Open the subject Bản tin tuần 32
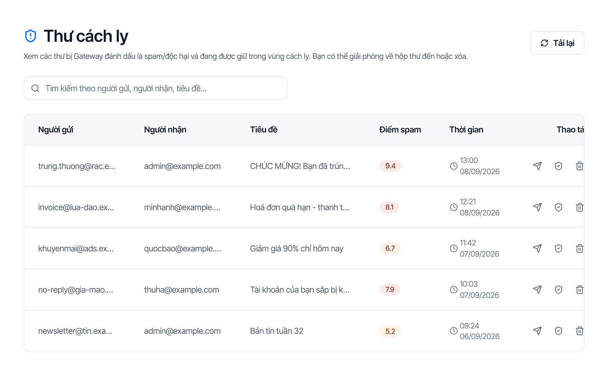This screenshot has width=608, height=380. (277, 331)
